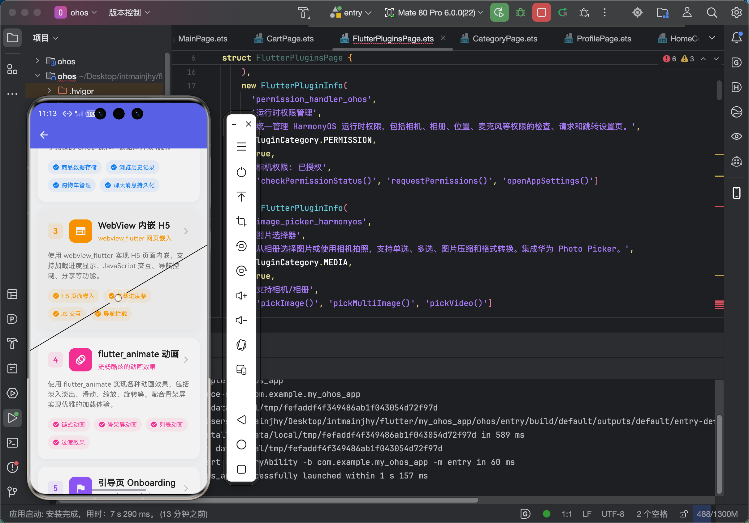Tap the 商品数据存储 chip
The width and height of the screenshot is (749, 523).
(75, 167)
